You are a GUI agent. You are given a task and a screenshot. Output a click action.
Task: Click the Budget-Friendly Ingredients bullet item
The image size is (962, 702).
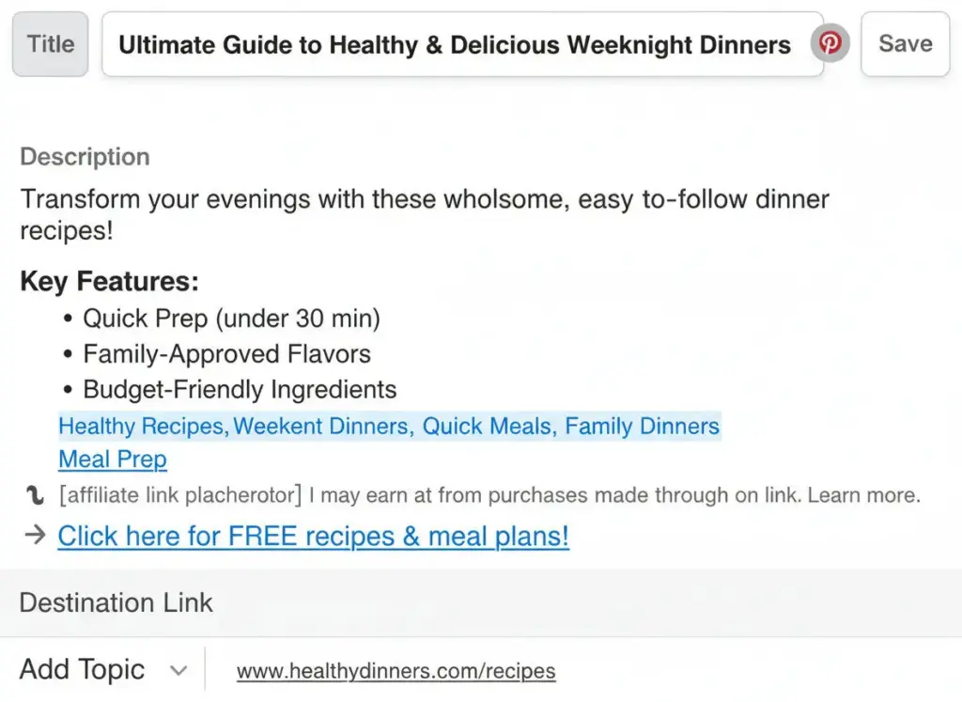click(x=240, y=389)
